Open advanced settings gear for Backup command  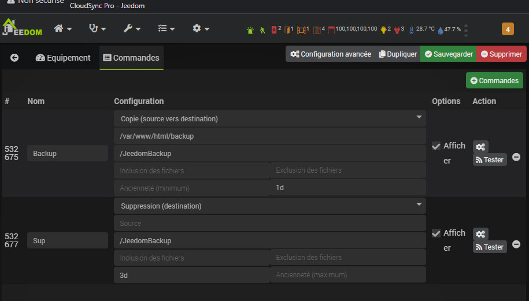[x=480, y=147]
